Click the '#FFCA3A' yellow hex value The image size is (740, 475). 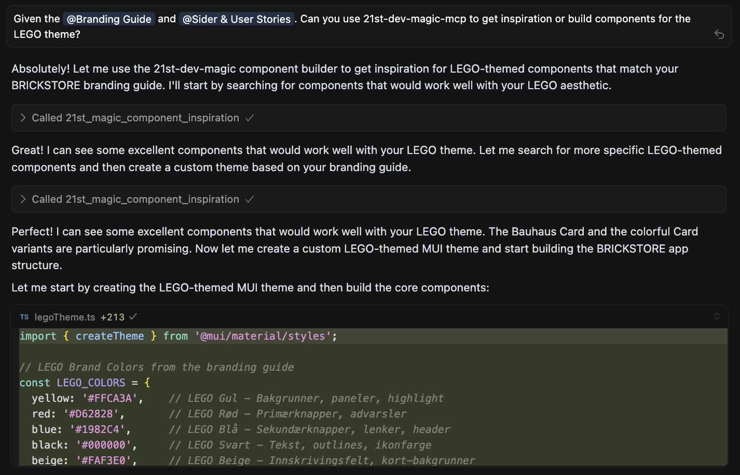click(x=109, y=398)
